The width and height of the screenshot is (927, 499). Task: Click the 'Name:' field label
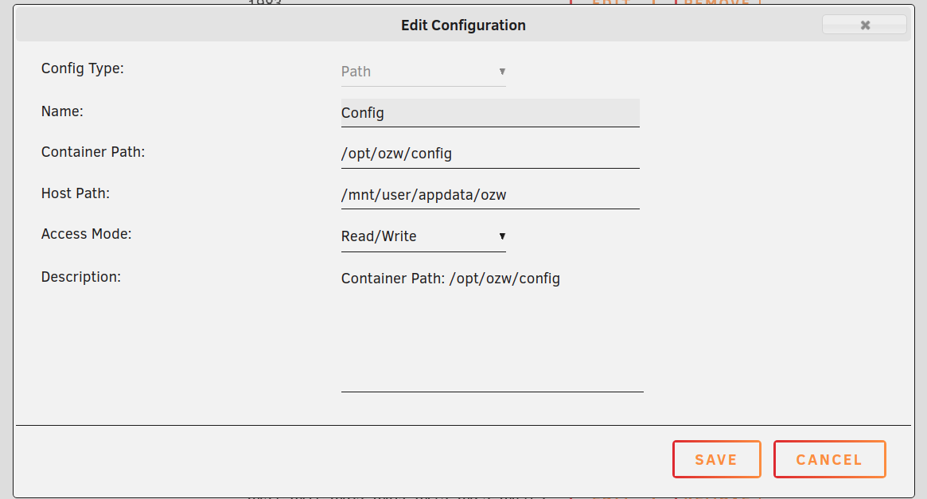point(62,111)
